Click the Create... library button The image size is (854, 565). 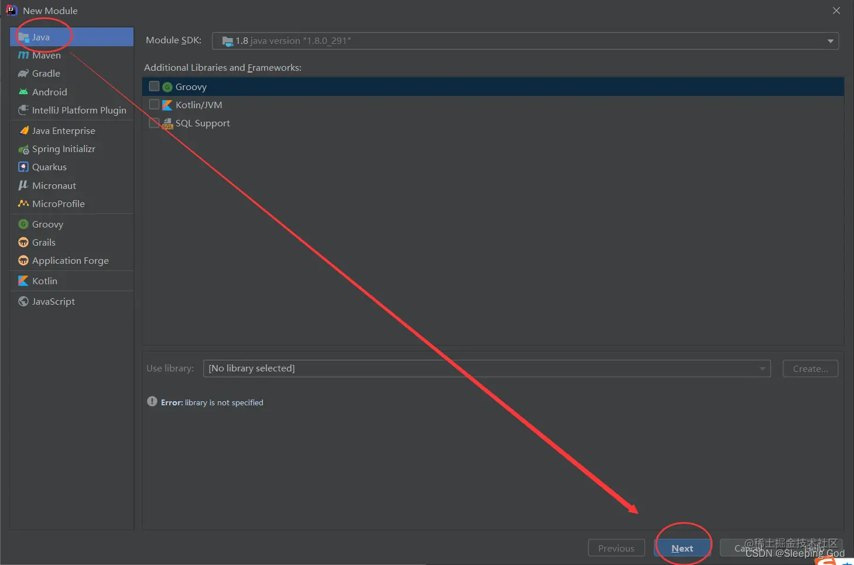point(810,368)
